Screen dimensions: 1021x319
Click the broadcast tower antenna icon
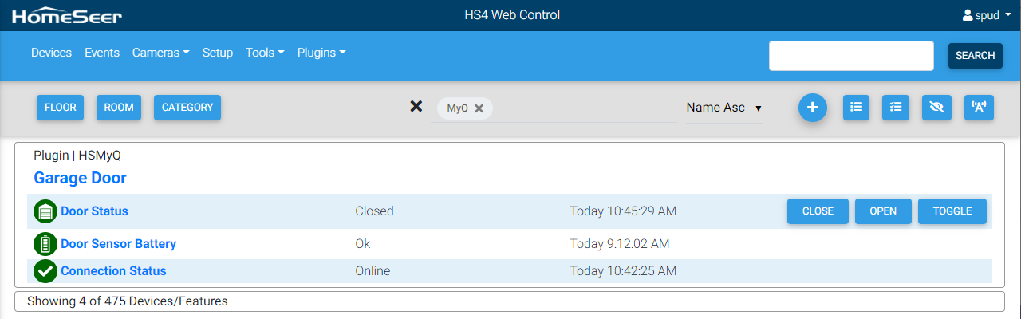click(x=979, y=108)
